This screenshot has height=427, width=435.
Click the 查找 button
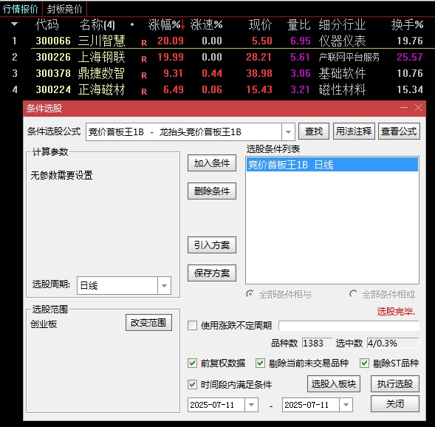point(314,131)
